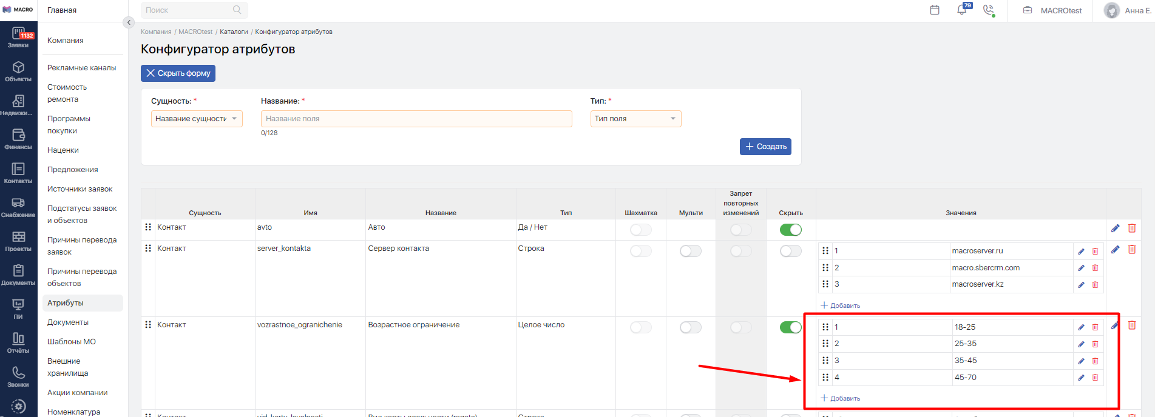This screenshot has width=1155, height=417.
Task: Click the Создать button
Action: 765,147
